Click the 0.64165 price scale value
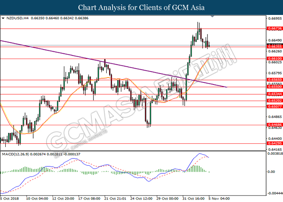 click(x=275, y=149)
